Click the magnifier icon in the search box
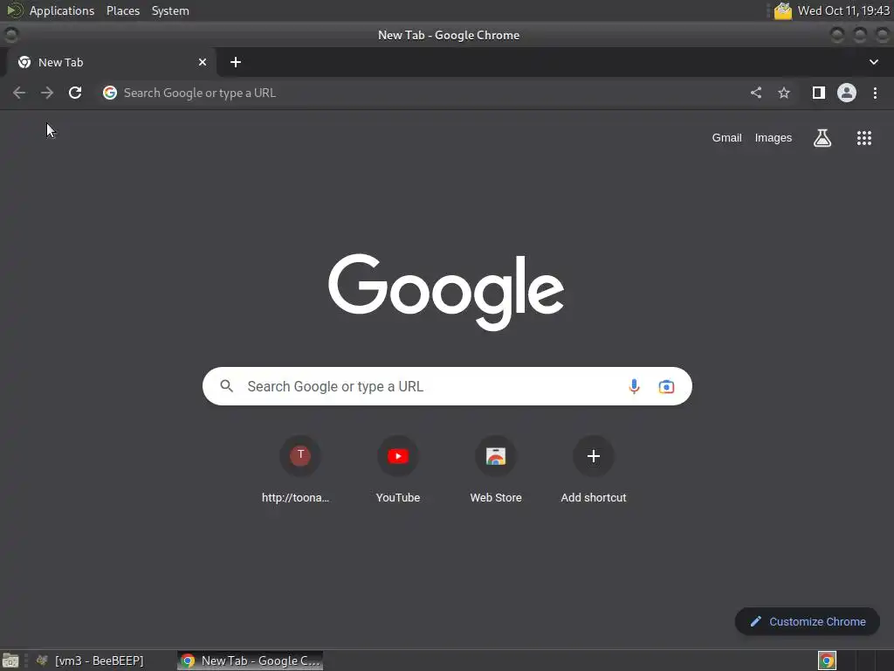The height and width of the screenshot is (671, 894). pyautogui.click(x=226, y=386)
